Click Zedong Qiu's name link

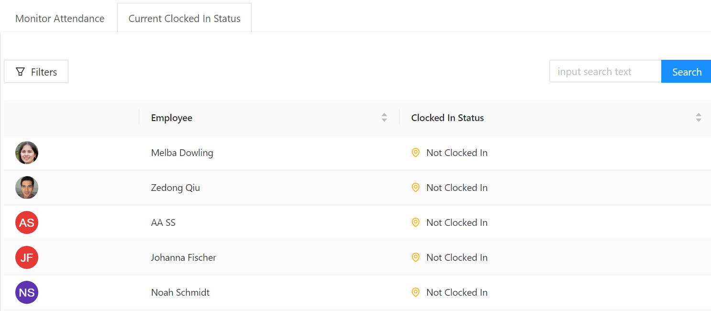(x=175, y=187)
